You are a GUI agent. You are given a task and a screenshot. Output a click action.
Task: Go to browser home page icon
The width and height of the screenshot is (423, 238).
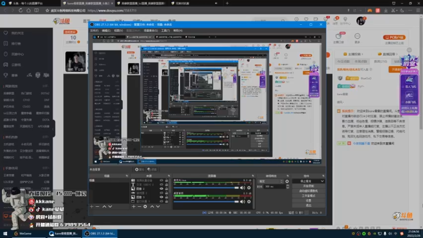tap(29, 11)
